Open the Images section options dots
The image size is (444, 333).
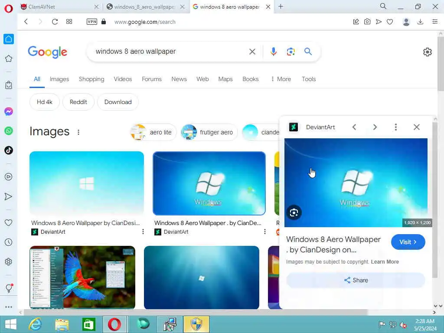click(78, 132)
